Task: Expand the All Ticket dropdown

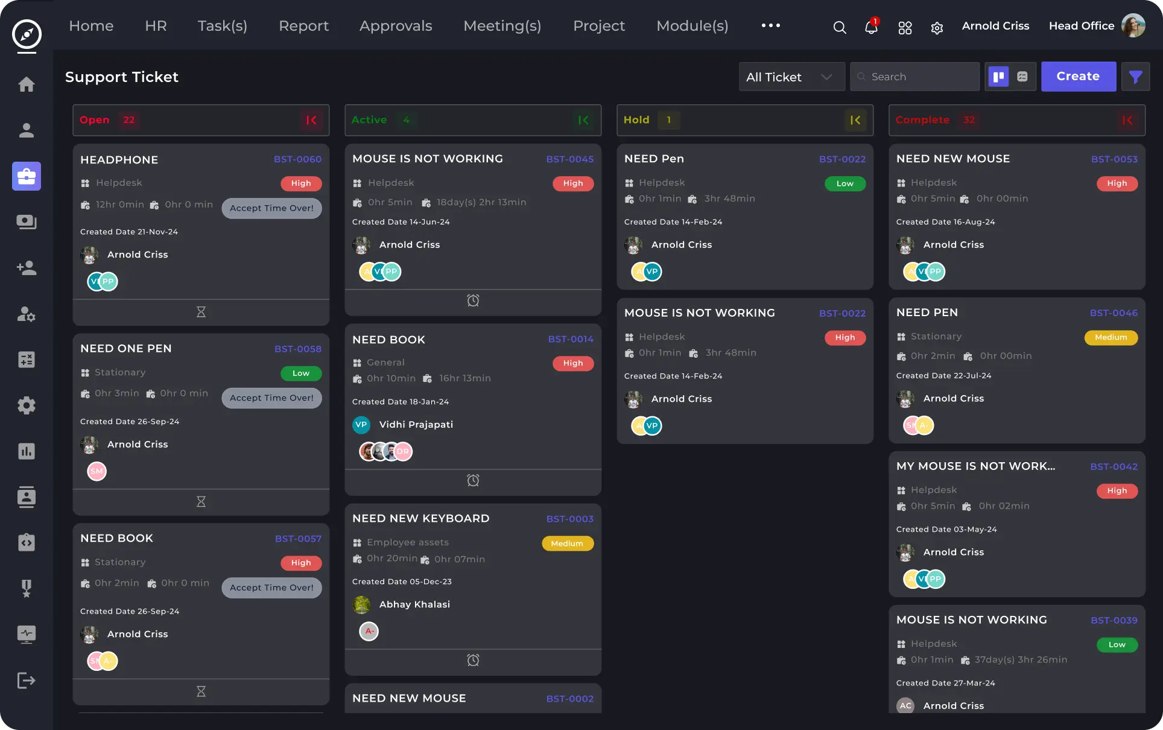Action: [x=791, y=77]
